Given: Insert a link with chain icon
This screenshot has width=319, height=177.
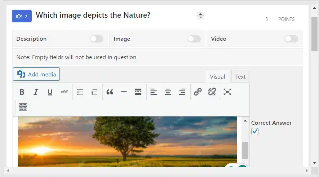Looking at the screenshot, I should (198, 92).
